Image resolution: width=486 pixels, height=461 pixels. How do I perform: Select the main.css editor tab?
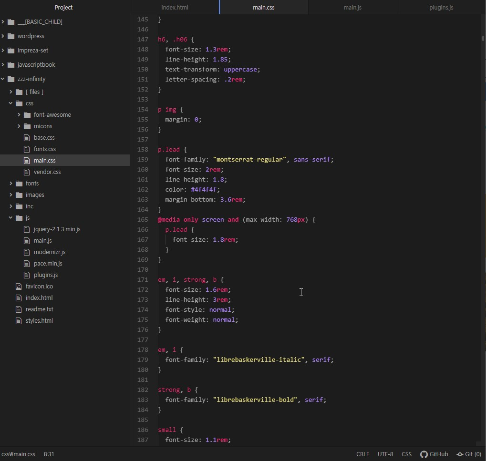pos(263,7)
